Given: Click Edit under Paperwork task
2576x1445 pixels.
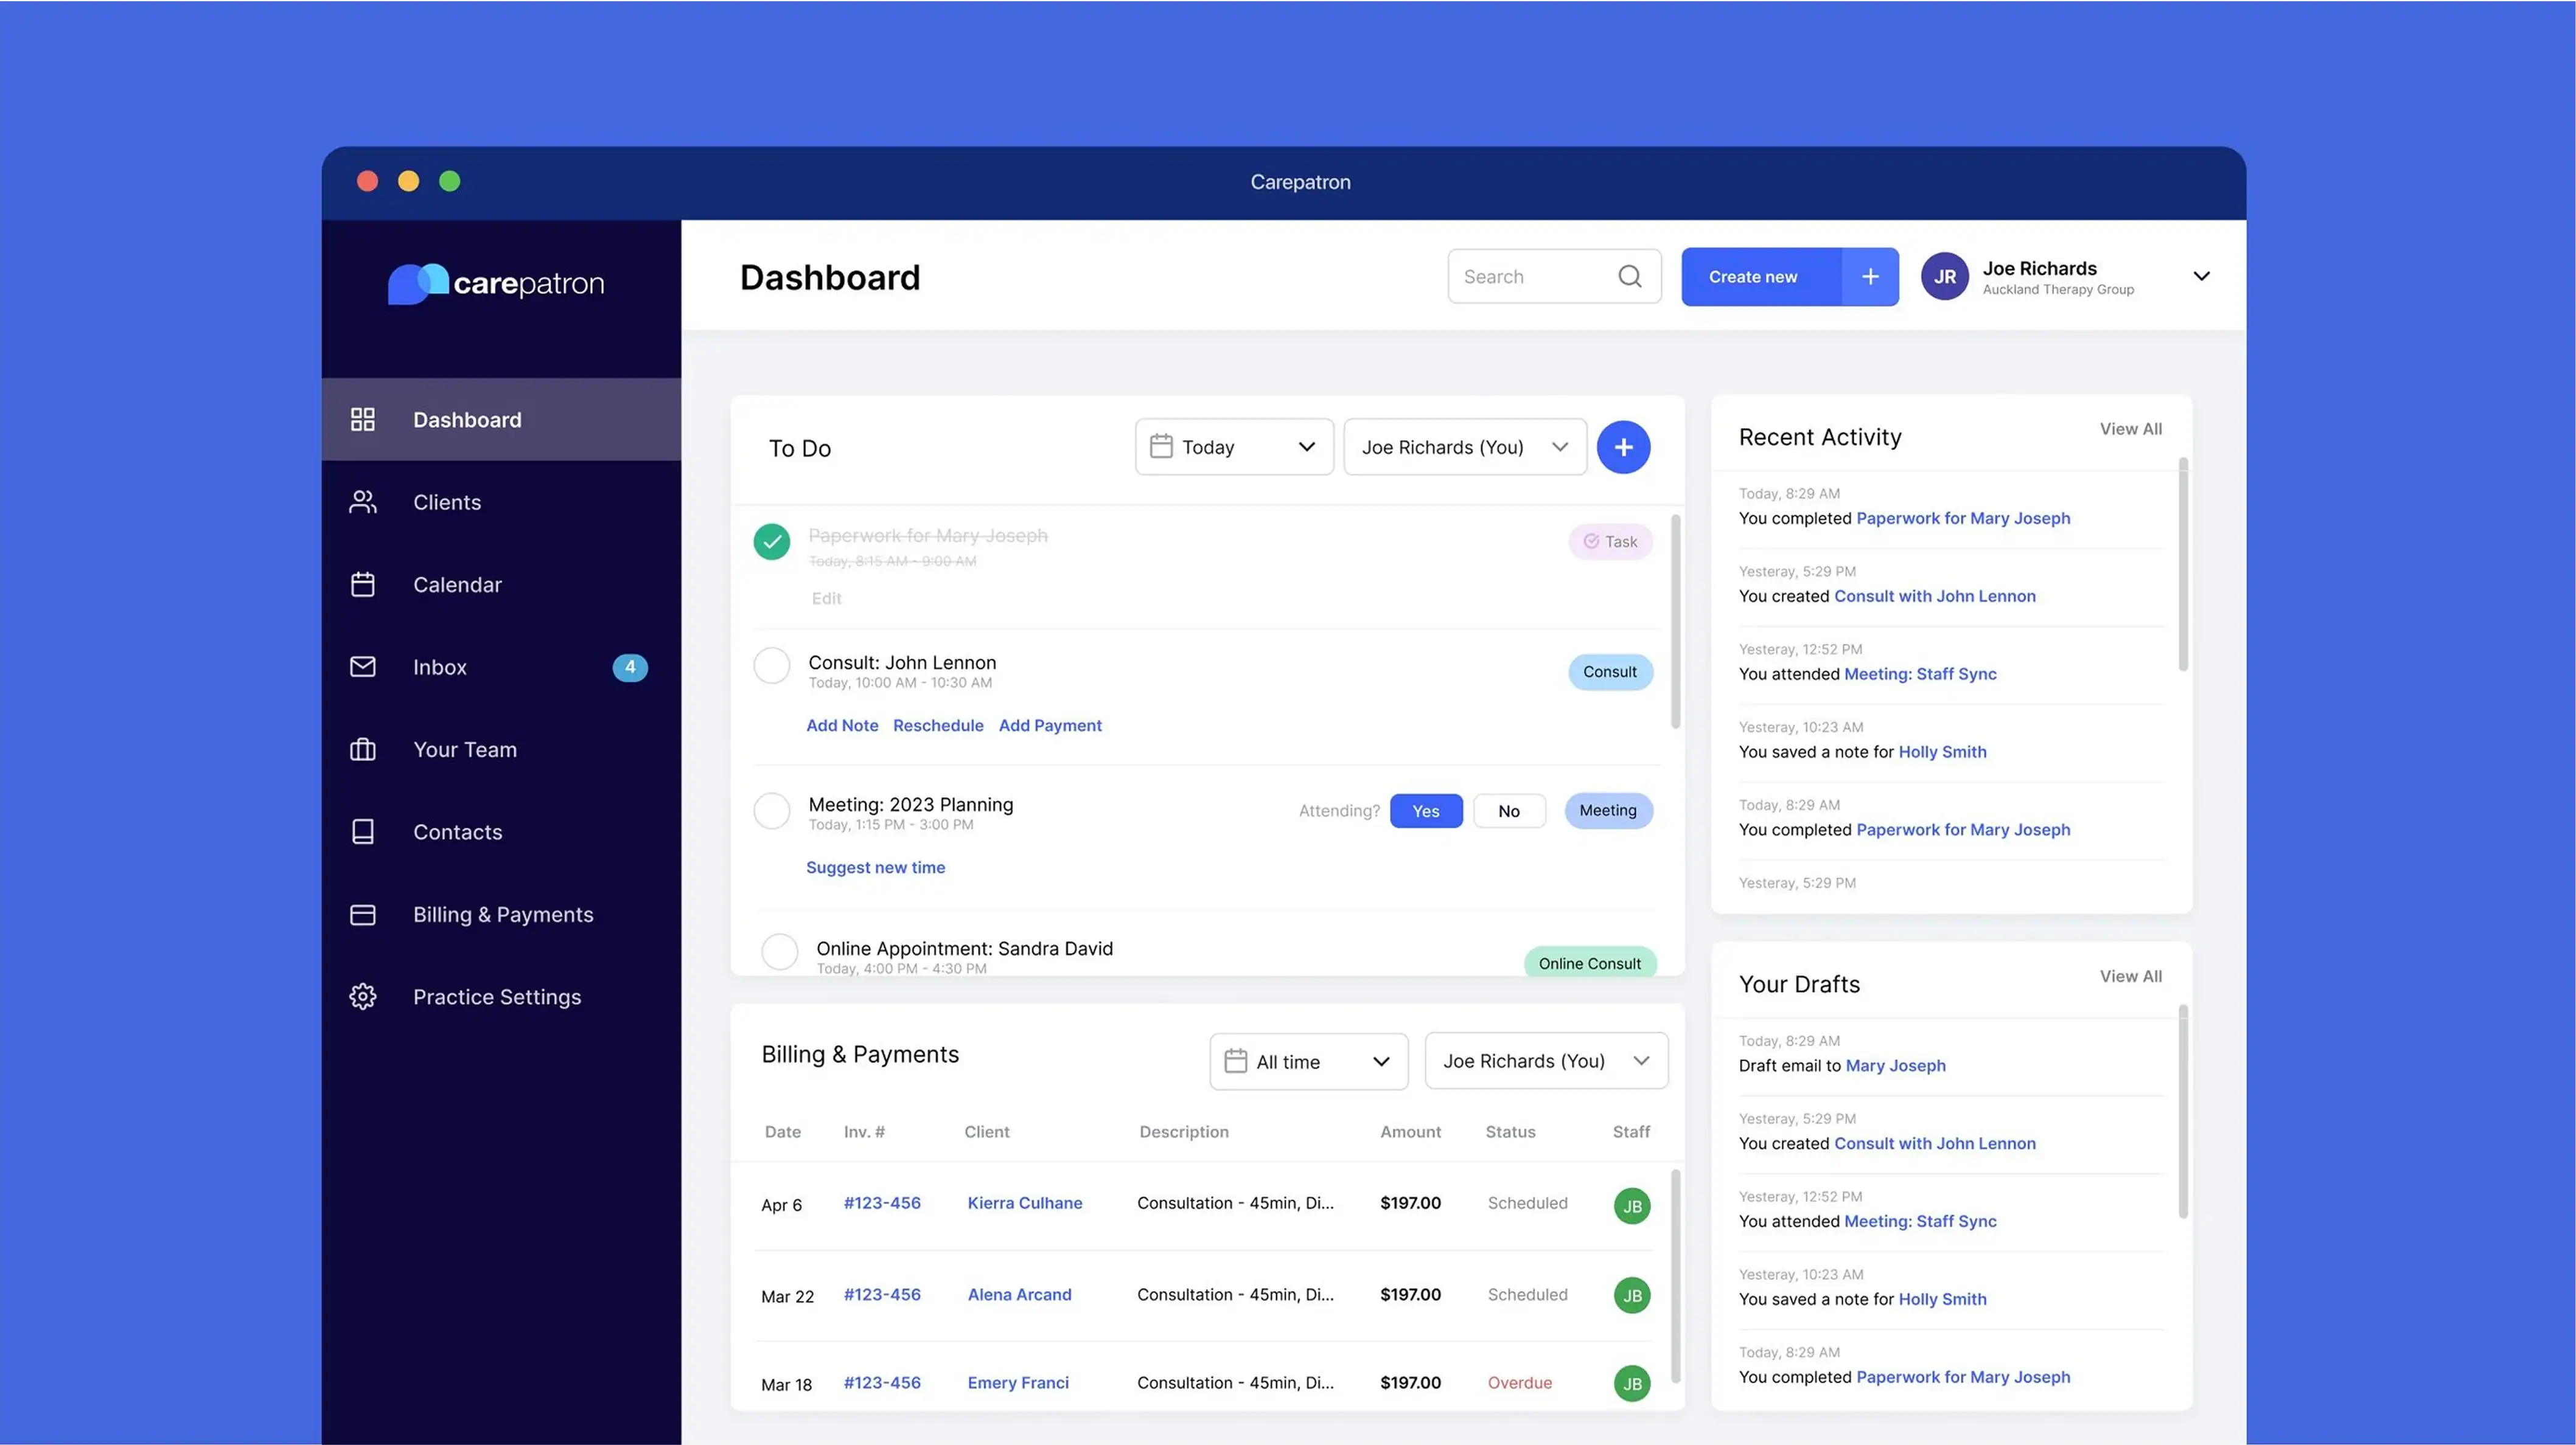Looking at the screenshot, I should [x=826, y=598].
